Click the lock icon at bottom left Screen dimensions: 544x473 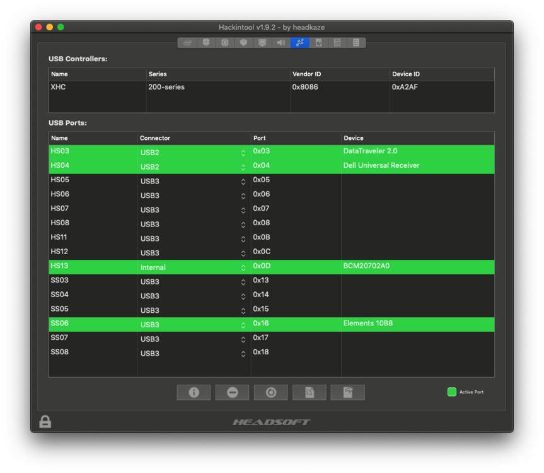point(45,422)
